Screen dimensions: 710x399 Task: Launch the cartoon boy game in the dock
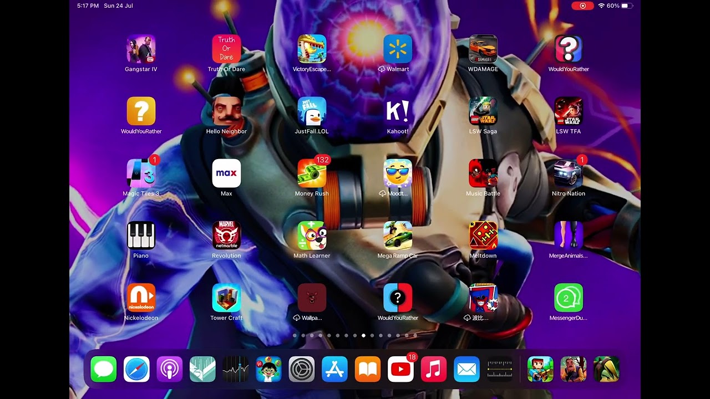[268, 369]
